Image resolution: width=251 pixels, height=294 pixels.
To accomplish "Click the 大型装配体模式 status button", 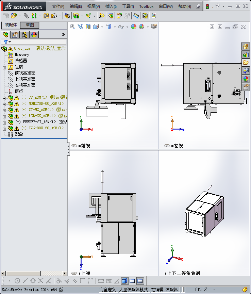I will pyautogui.click(x=134, y=290).
